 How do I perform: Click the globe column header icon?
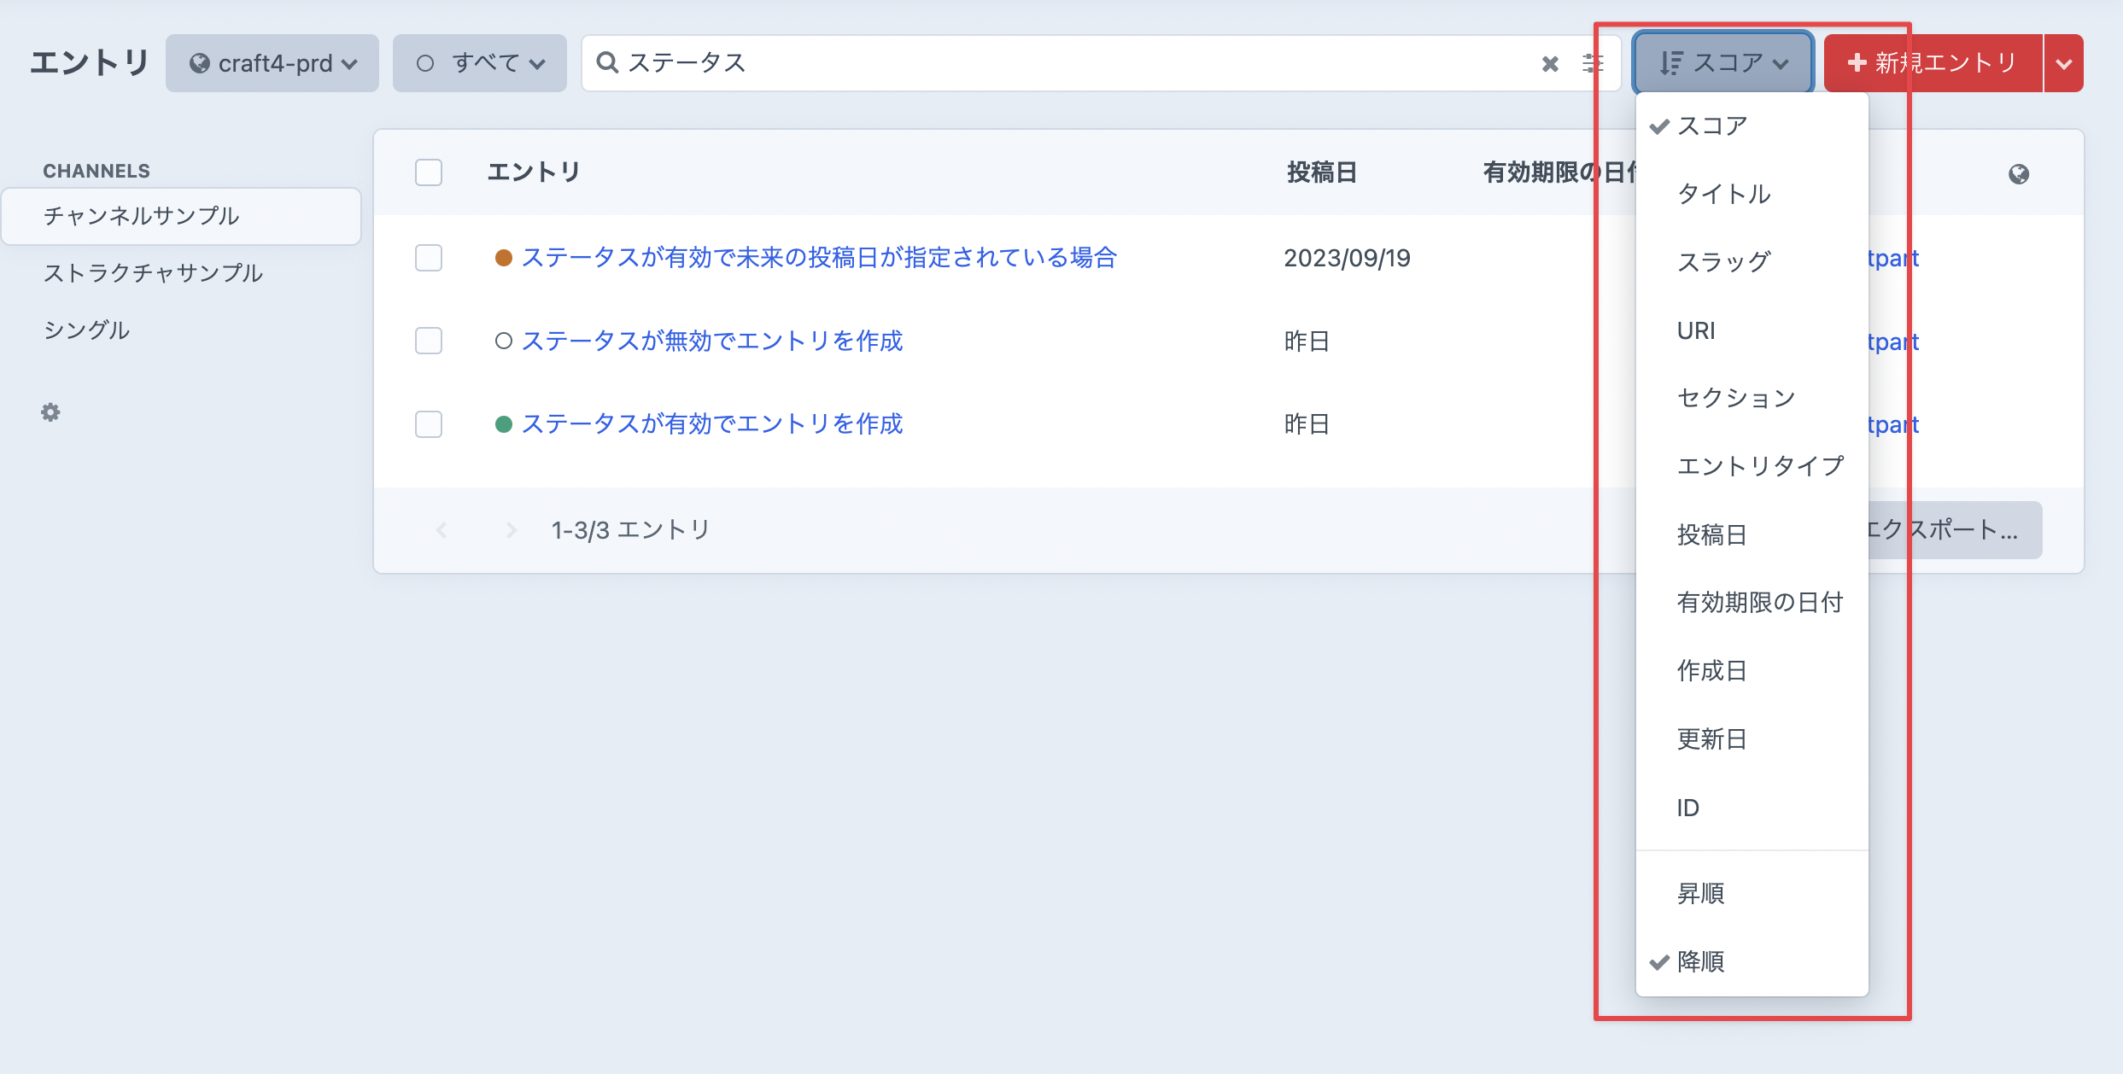[2019, 172]
